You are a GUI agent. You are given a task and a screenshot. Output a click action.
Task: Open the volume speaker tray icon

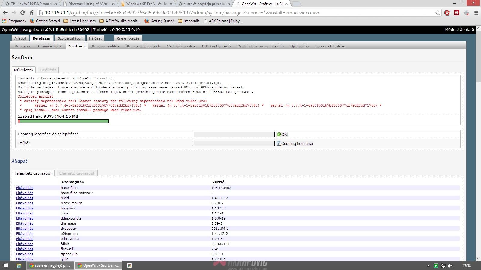pos(450,265)
